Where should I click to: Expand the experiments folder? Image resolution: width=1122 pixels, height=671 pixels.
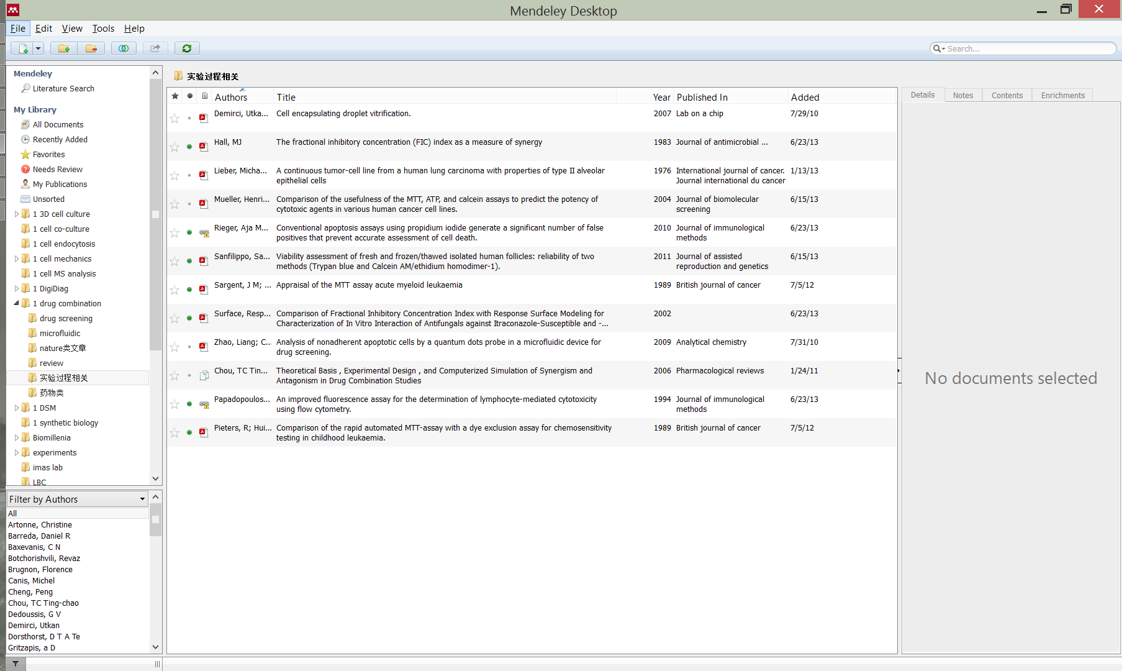[x=16, y=453]
